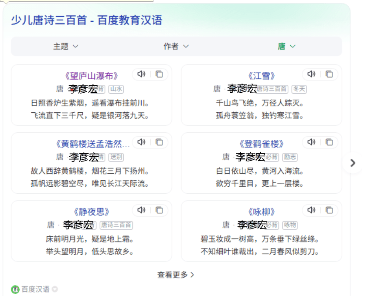Open the 唐 dynasty filter dropdown
This screenshot has width=371, height=296.
(x=286, y=46)
